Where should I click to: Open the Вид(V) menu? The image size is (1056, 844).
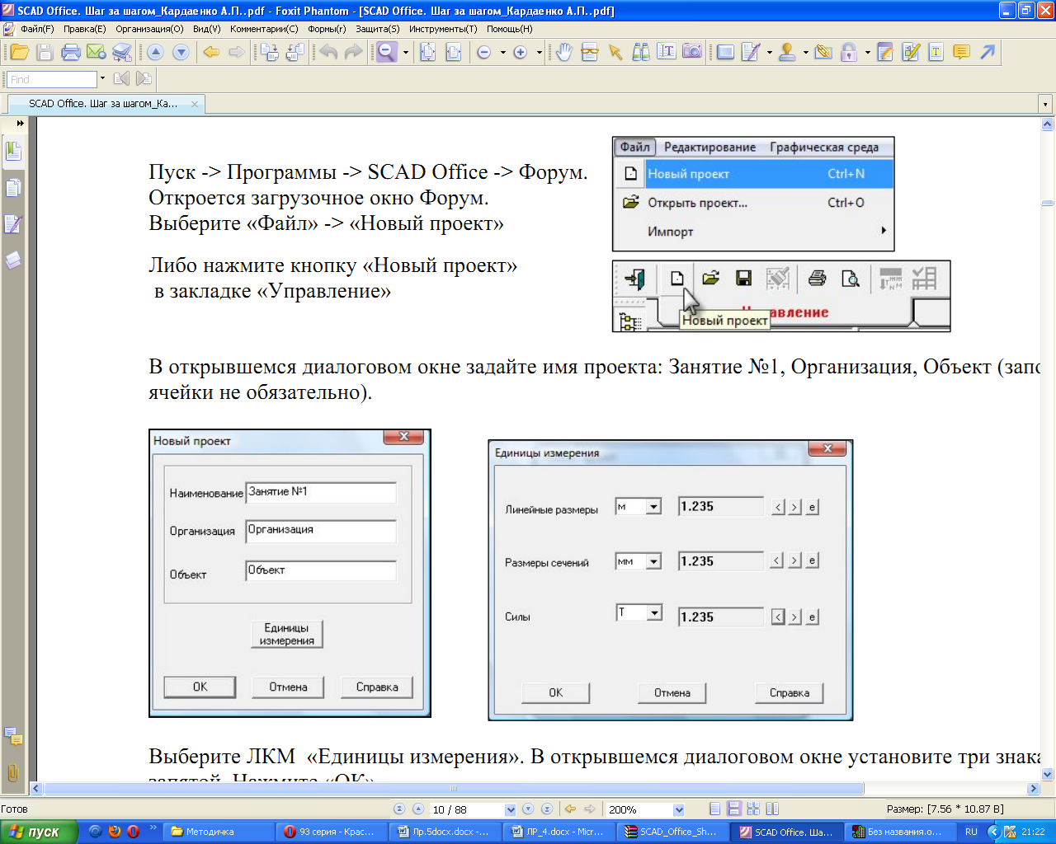click(x=206, y=29)
